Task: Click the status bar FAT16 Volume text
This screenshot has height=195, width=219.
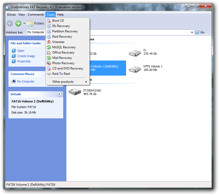Action: [x=31, y=185]
